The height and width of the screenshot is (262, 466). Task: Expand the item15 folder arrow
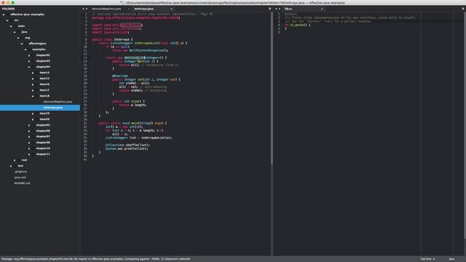(33, 79)
